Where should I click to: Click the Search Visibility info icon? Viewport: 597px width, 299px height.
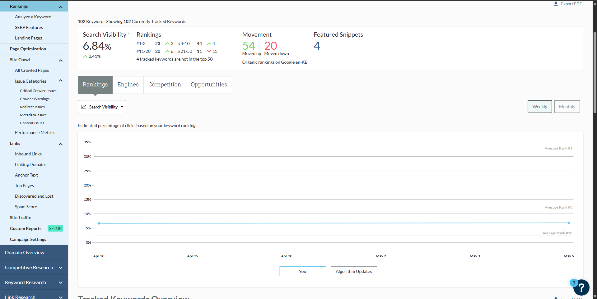(x=128, y=33)
